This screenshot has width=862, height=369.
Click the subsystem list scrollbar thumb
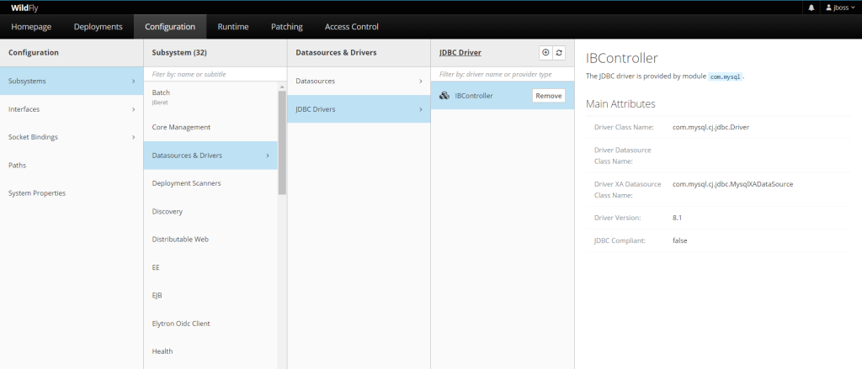pos(282,143)
